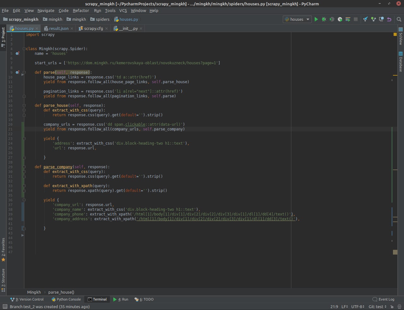The image size is (404, 310).
Task: Toggle the read-only lock icon in status bar
Action: click(391, 307)
